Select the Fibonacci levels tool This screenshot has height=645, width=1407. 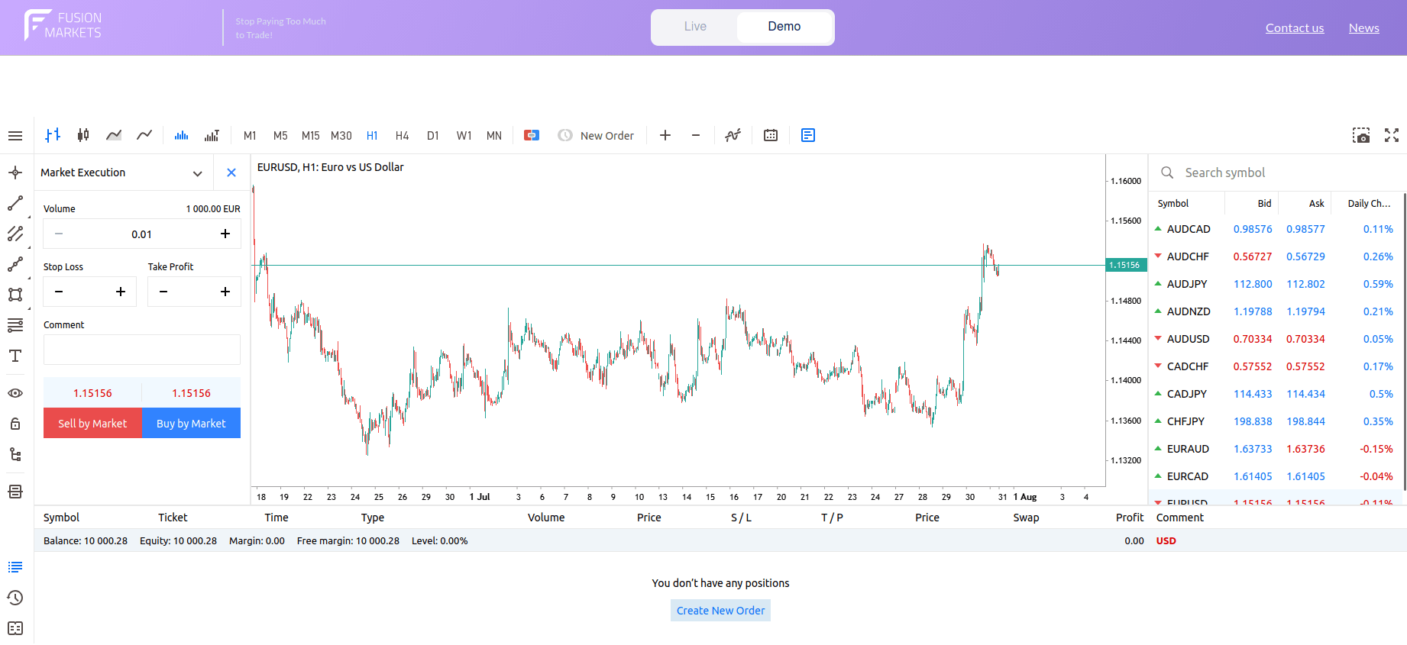(15, 325)
